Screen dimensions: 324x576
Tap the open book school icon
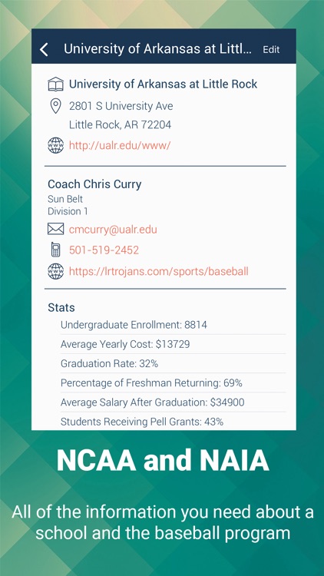click(x=56, y=84)
